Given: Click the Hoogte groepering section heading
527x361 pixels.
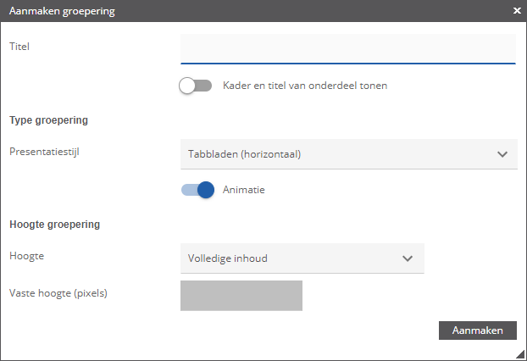Looking at the screenshot, I should [x=55, y=225].
